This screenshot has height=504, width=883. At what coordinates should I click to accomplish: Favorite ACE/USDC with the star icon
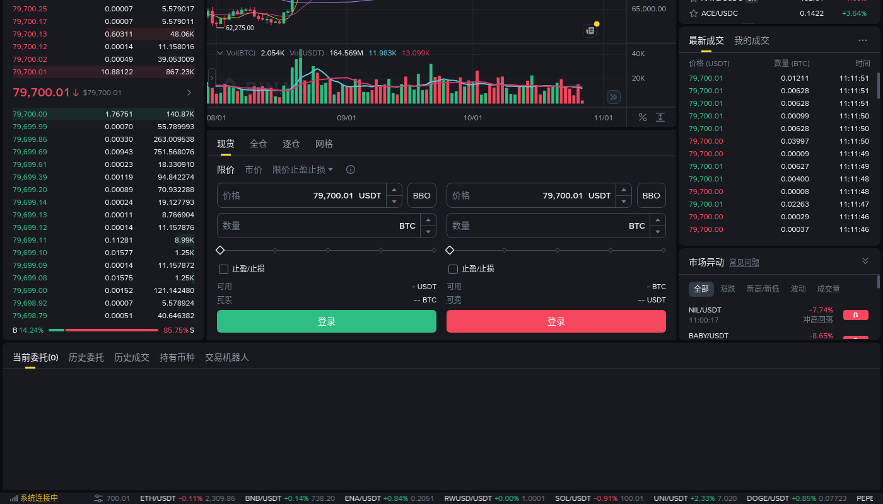[x=694, y=13]
